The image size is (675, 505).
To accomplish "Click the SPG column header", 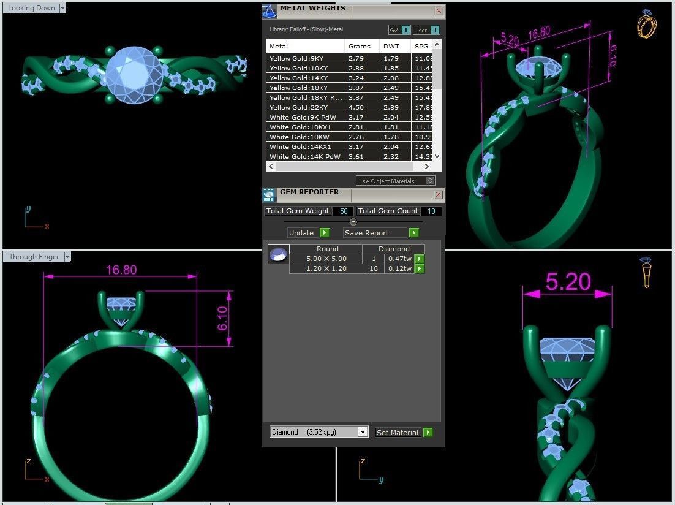I will [x=421, y=46].
